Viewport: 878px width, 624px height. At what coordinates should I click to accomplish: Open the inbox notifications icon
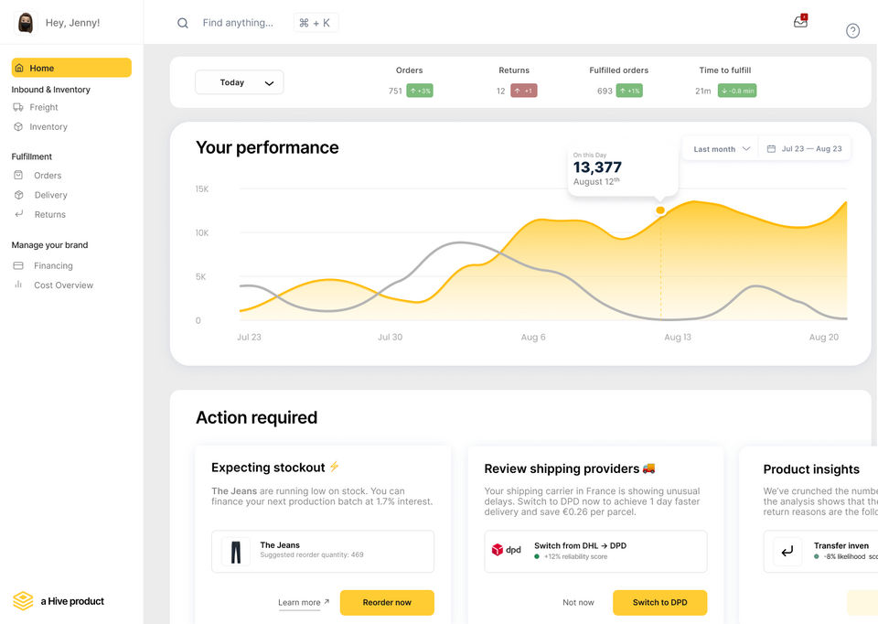(x=801, y=21)
